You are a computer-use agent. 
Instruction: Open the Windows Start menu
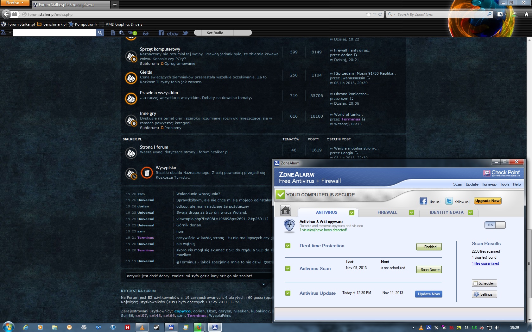tap(9, 327)
